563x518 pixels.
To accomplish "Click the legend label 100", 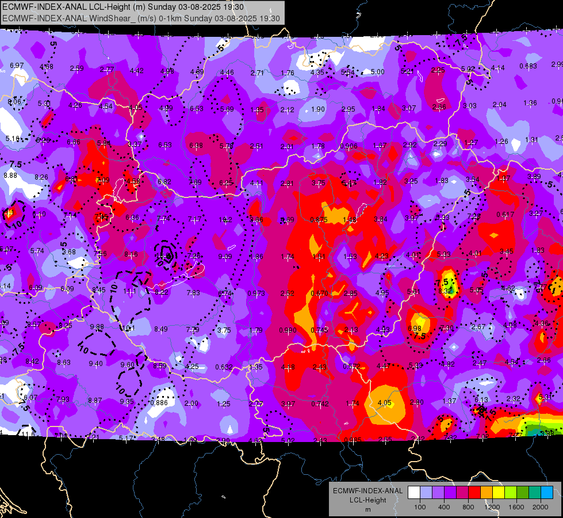I will point(420,507).
